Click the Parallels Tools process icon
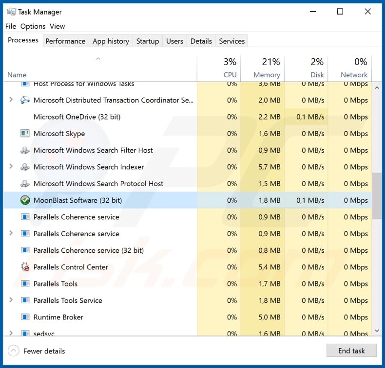The image size is (385, 368). 25,283
